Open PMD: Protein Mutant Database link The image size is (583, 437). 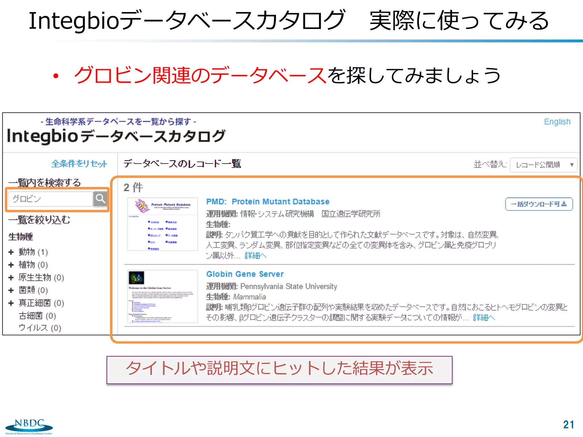pyautogui.click(x=268, y=201)
